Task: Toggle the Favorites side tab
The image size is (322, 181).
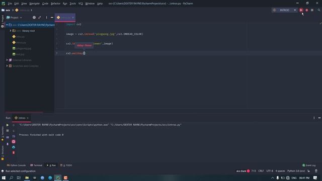Action: click(x=2, y=134)
